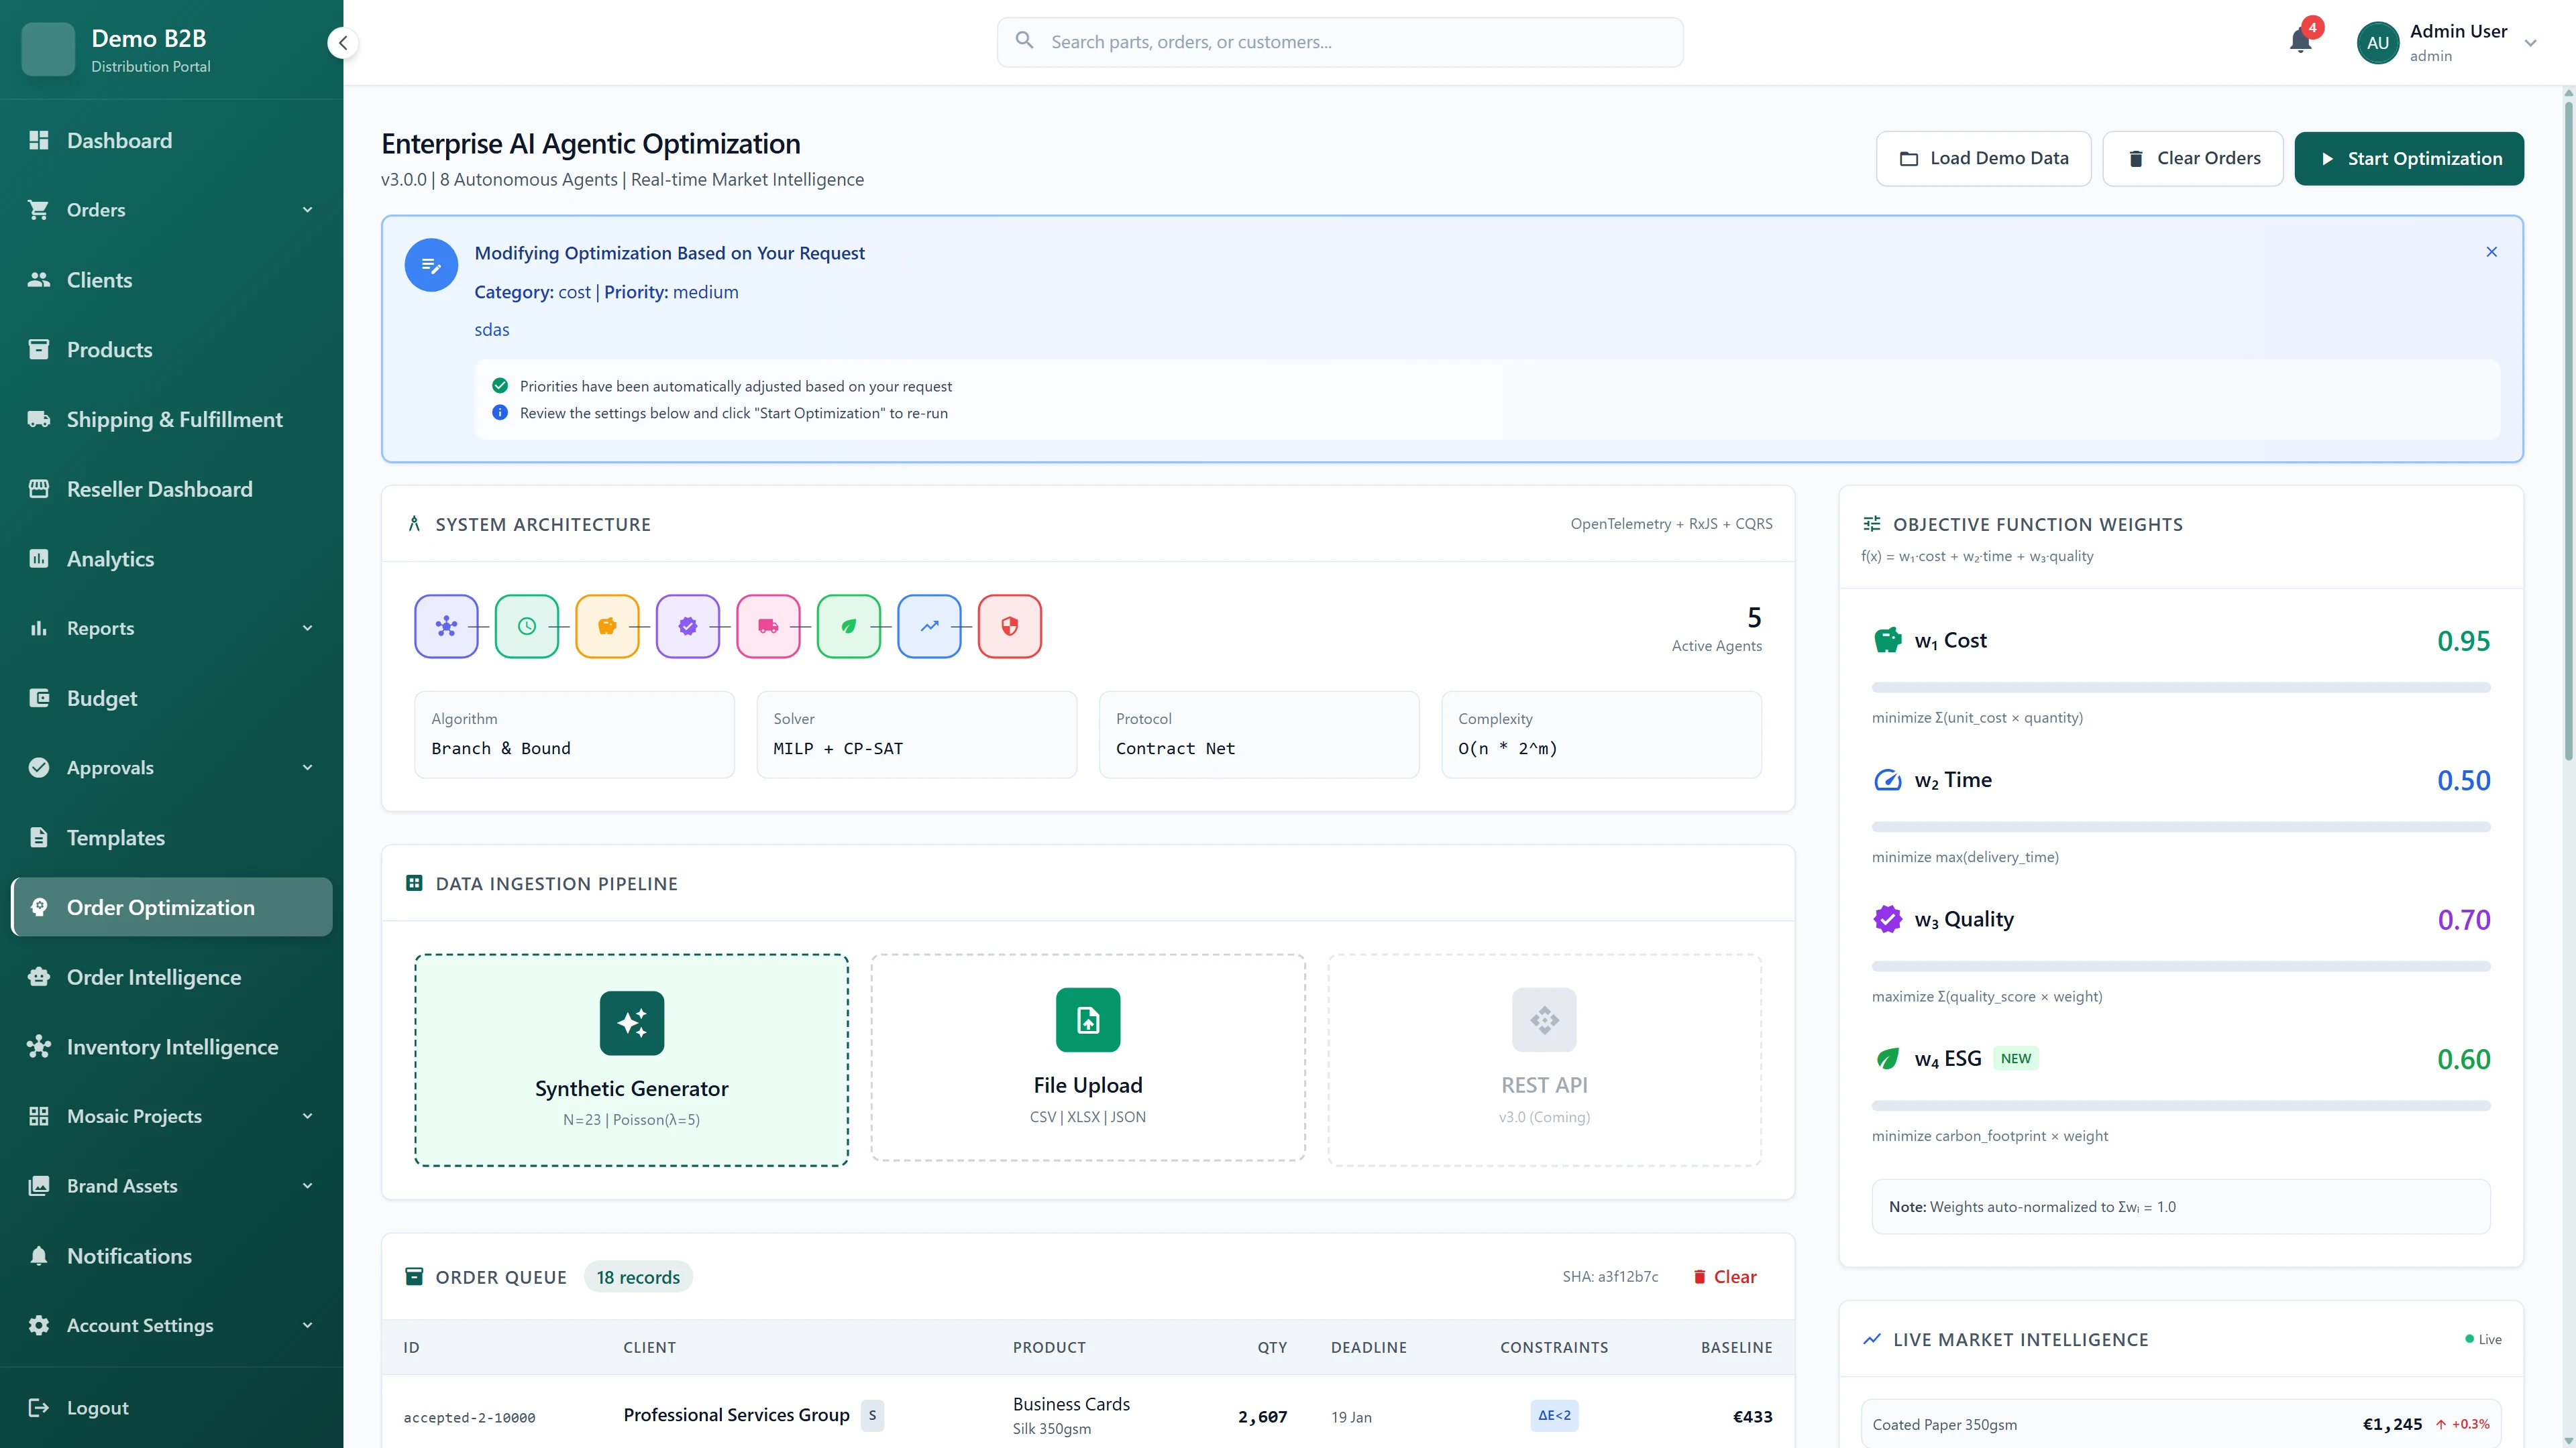Open notifications via the bell icon
The width and height of the screenshot is (2576, 1448).
2301,42
